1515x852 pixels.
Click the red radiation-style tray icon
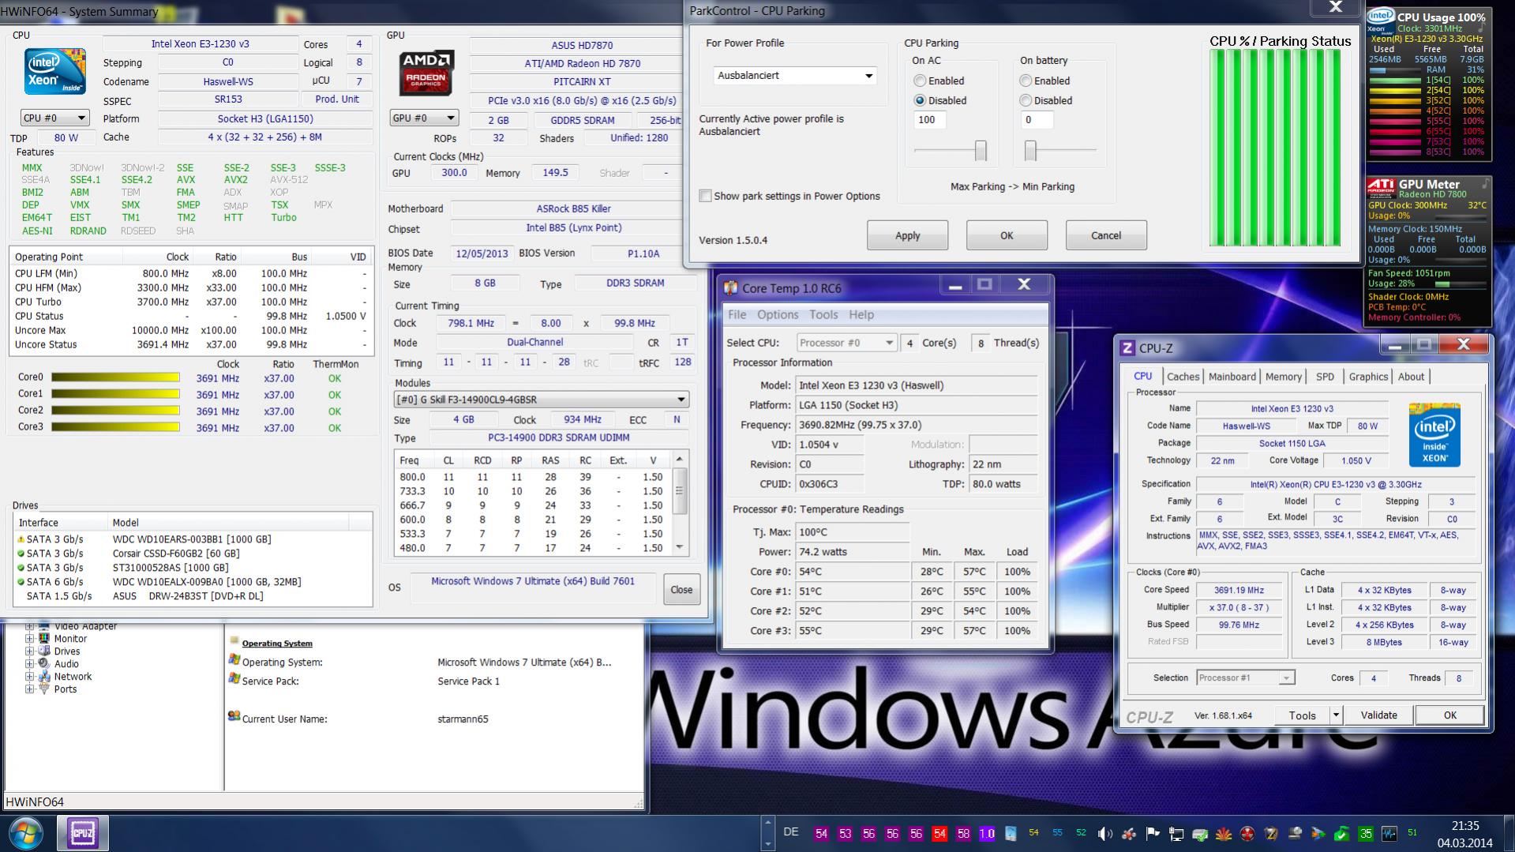pos(1247,834)
